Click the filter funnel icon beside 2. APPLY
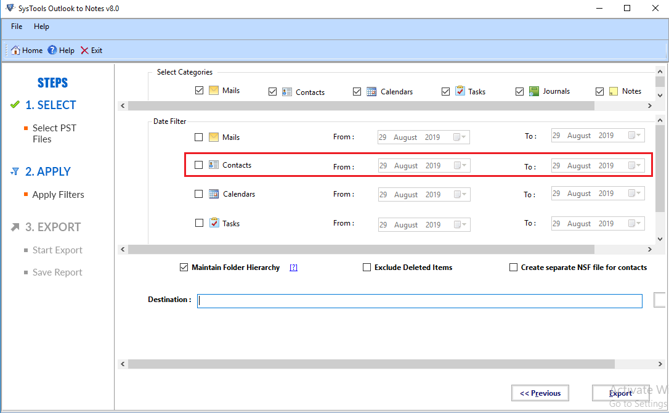Image resolution: width=669 pixels, height=413 pixels. (x=15, y=171)
